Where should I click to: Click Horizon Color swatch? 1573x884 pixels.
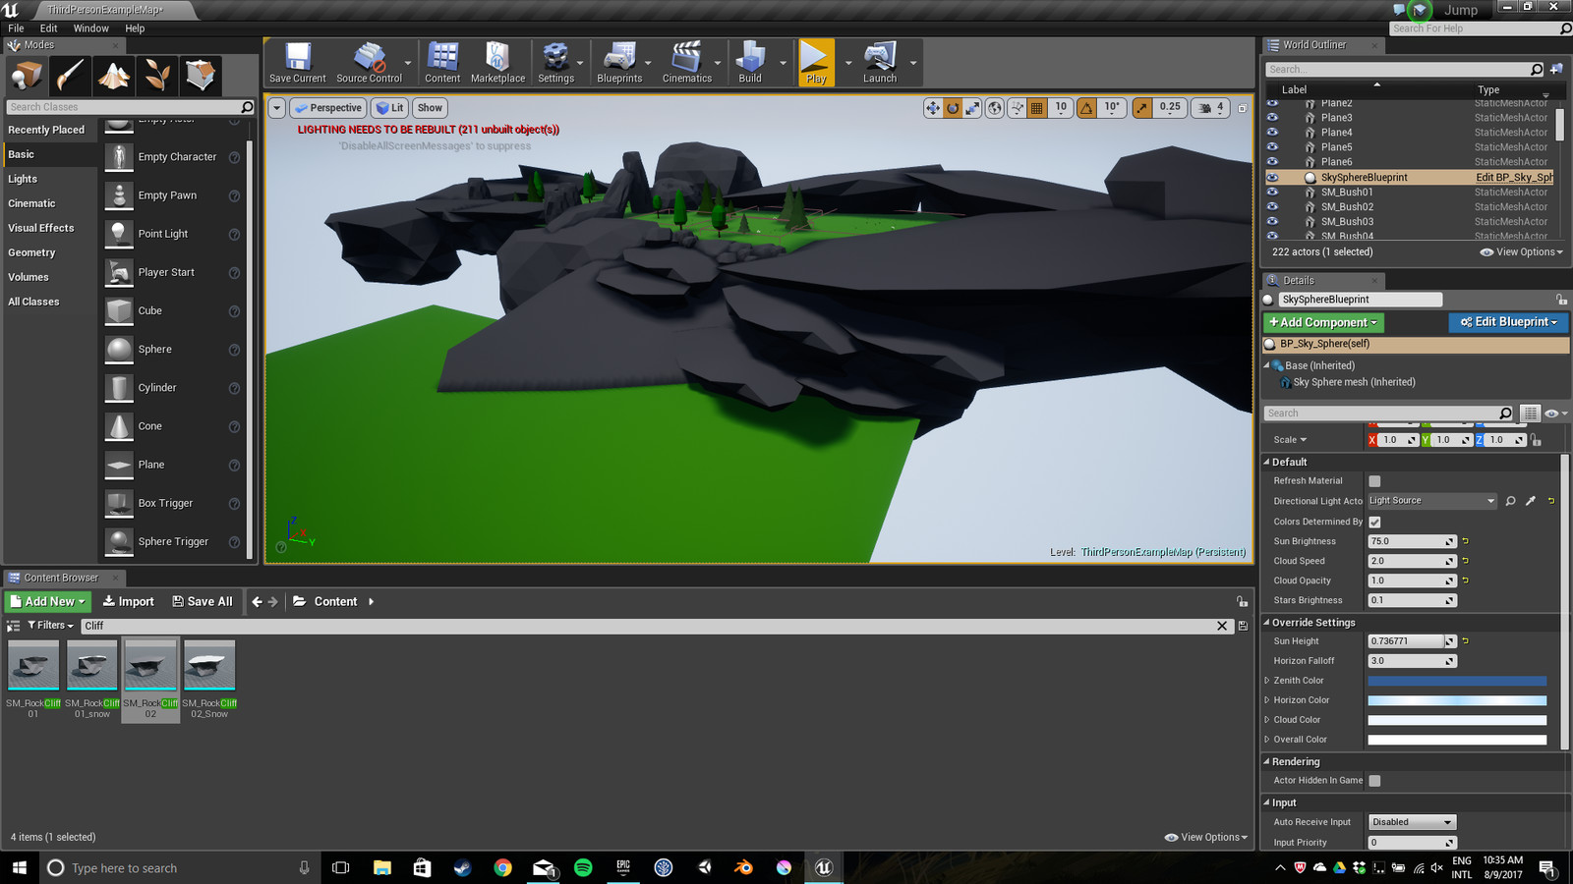coord(1457,700)
